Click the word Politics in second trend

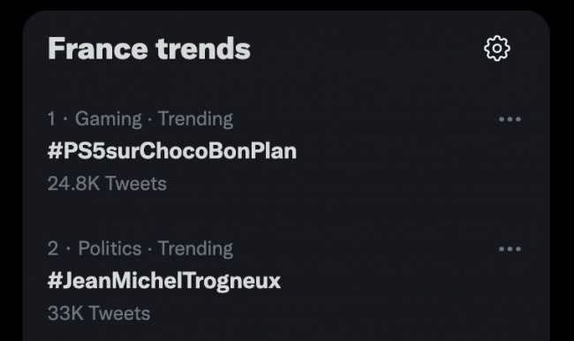(x=110, y=249)
